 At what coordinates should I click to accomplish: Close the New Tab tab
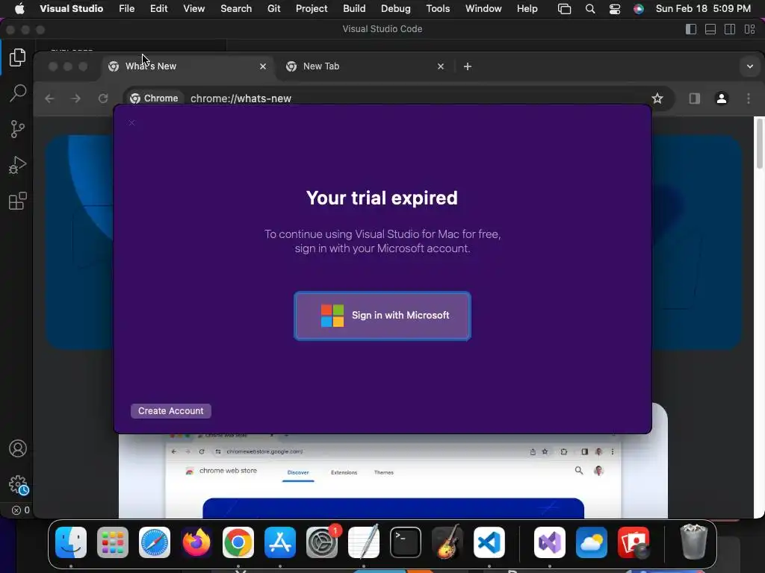point(441,66)
